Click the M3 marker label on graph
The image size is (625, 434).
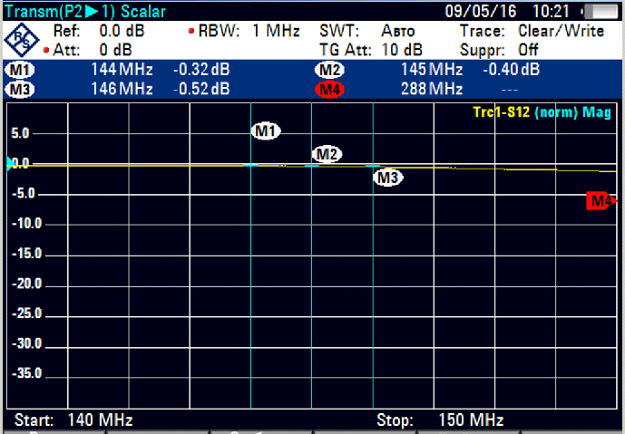[x=388, y=178]
